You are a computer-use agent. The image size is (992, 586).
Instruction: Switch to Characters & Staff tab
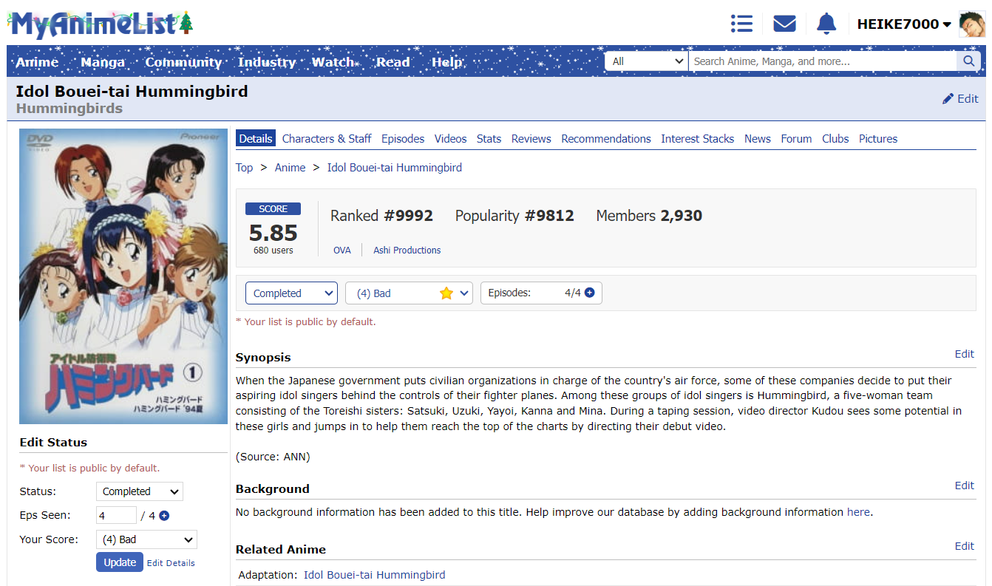(326, 138)
